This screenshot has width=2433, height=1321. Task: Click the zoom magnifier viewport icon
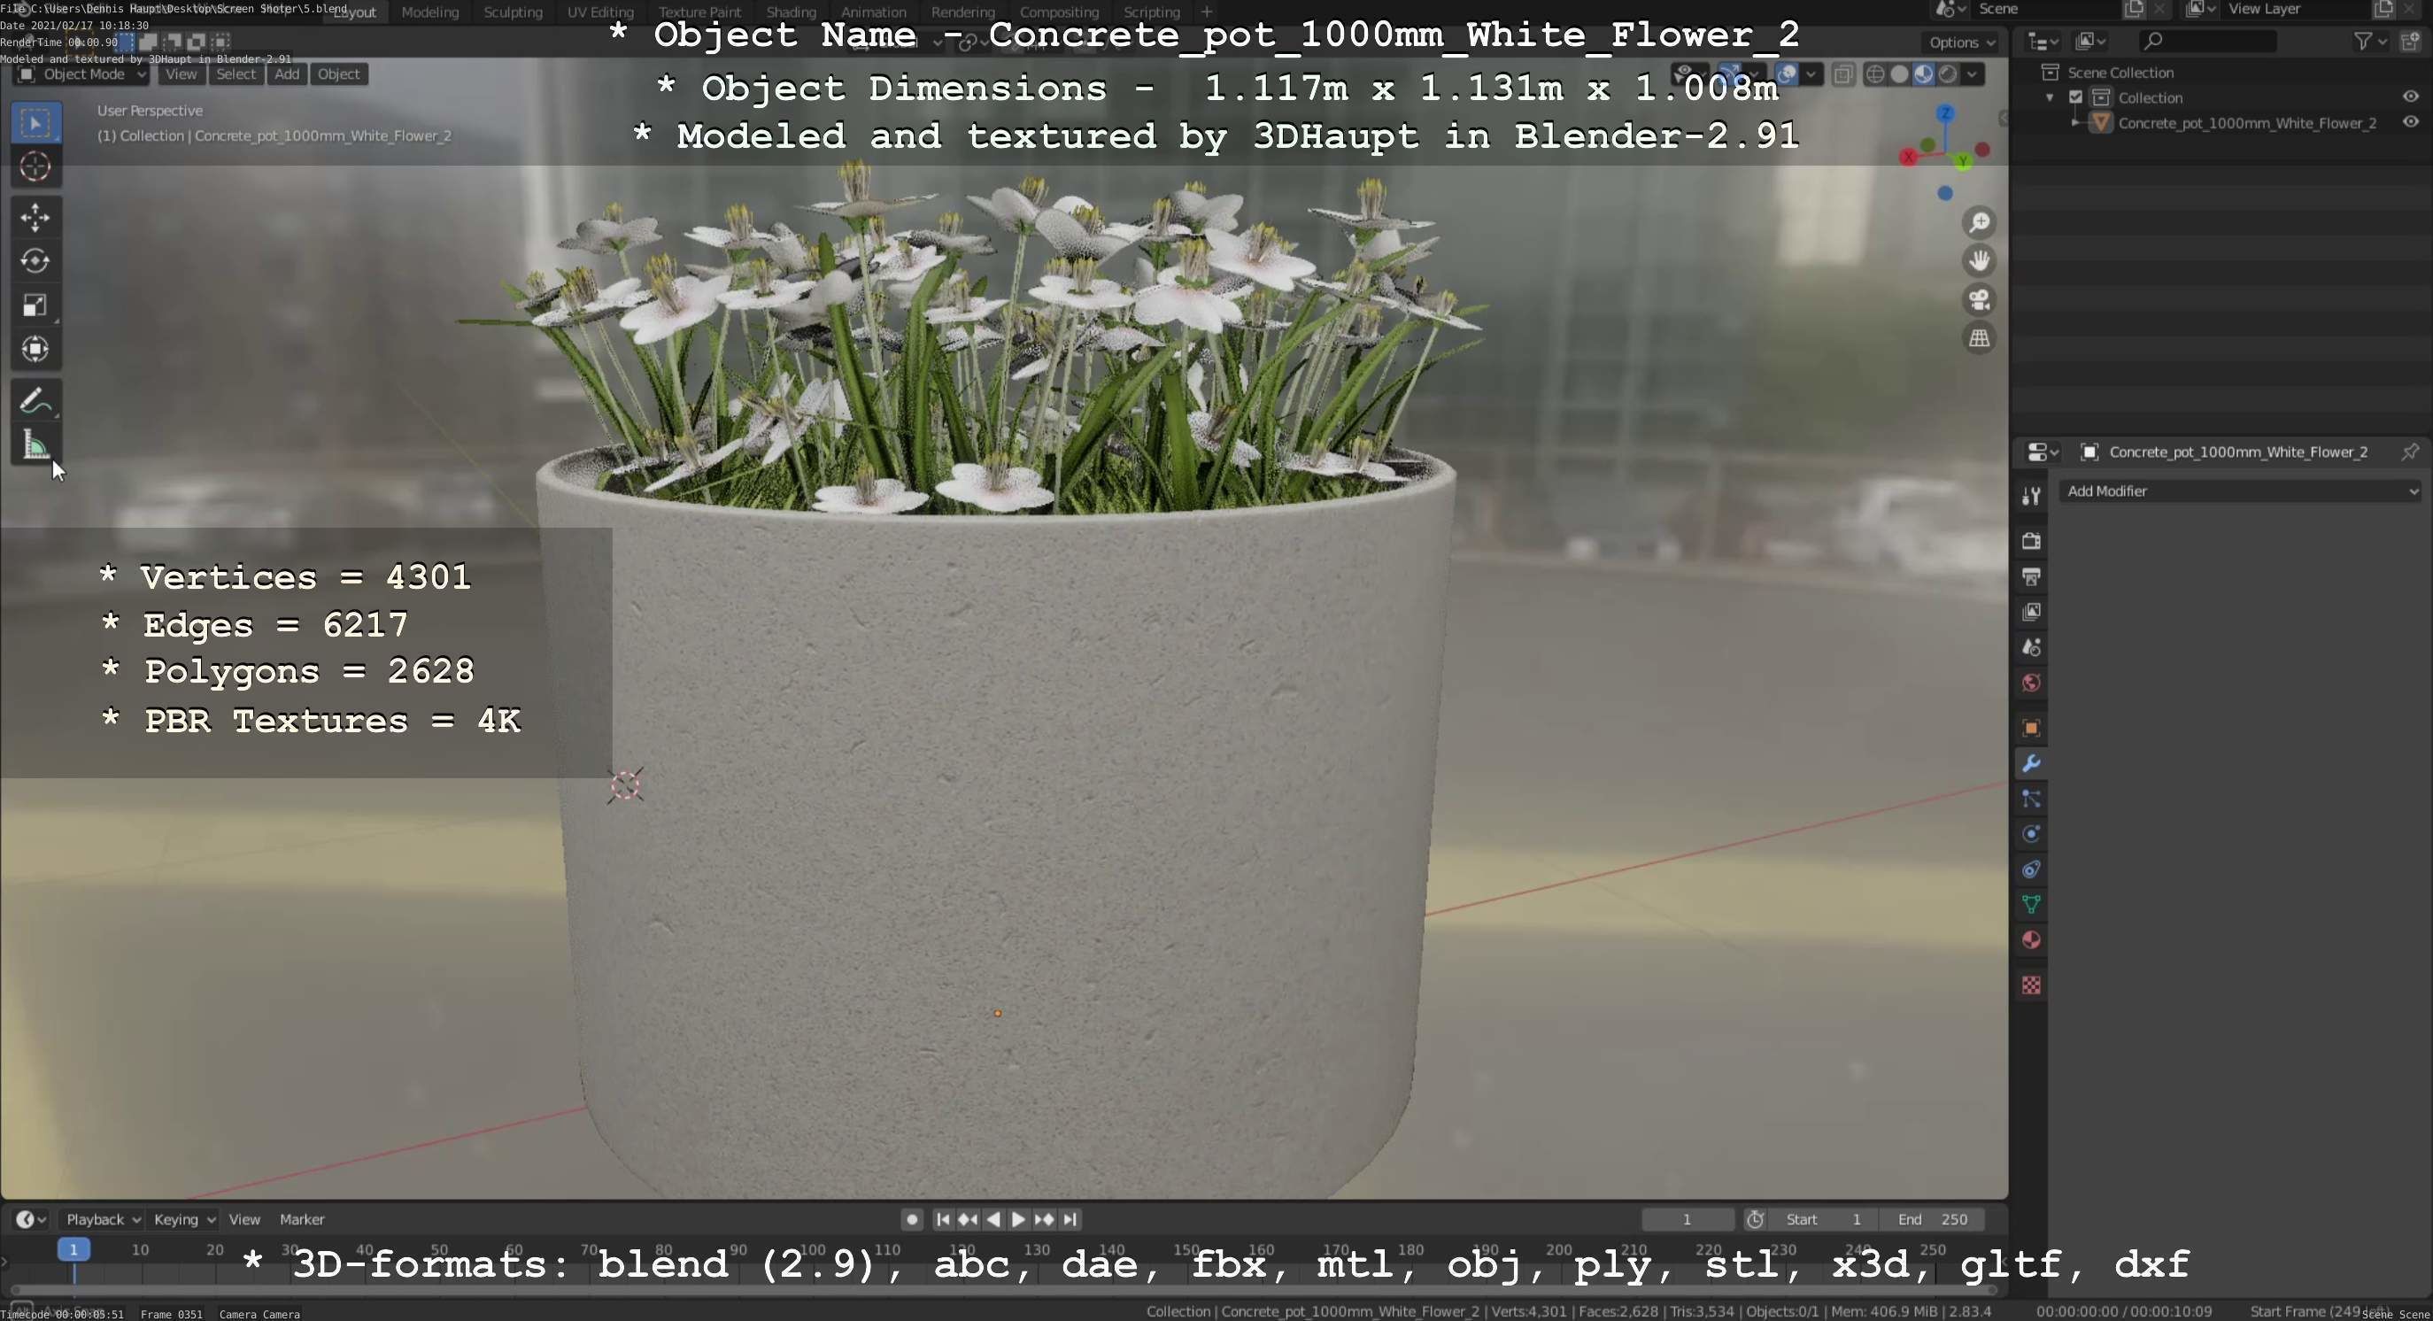tap(1979, 222)
